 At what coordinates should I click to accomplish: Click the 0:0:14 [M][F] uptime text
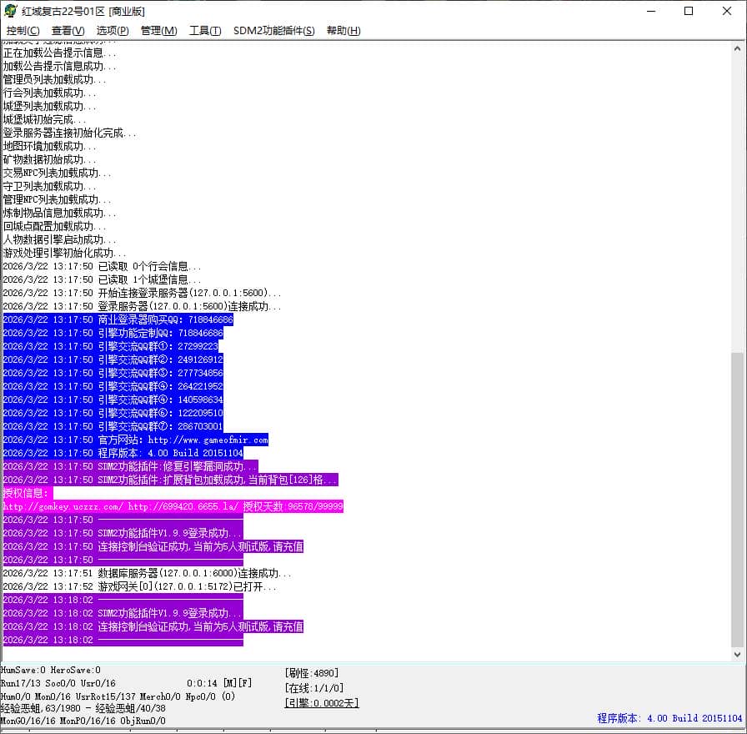pyautogui.click(x=219, y=683)
